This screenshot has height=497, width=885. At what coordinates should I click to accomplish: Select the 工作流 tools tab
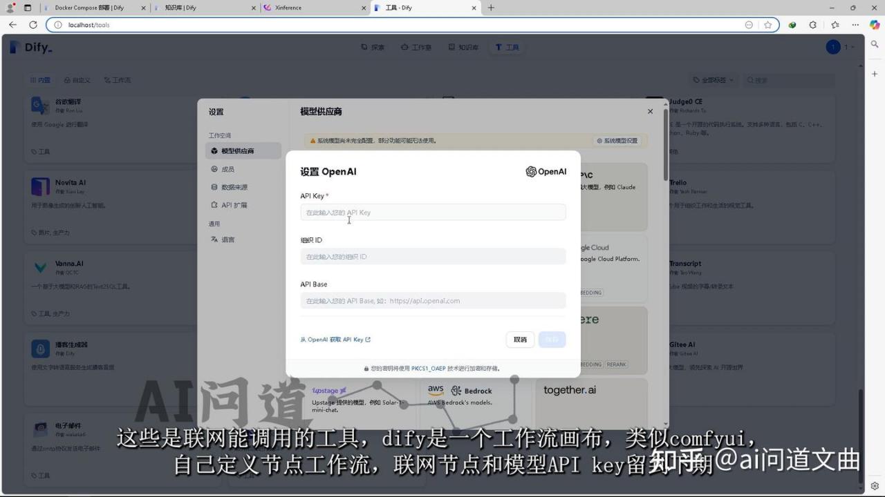click(x=118, y=80)
